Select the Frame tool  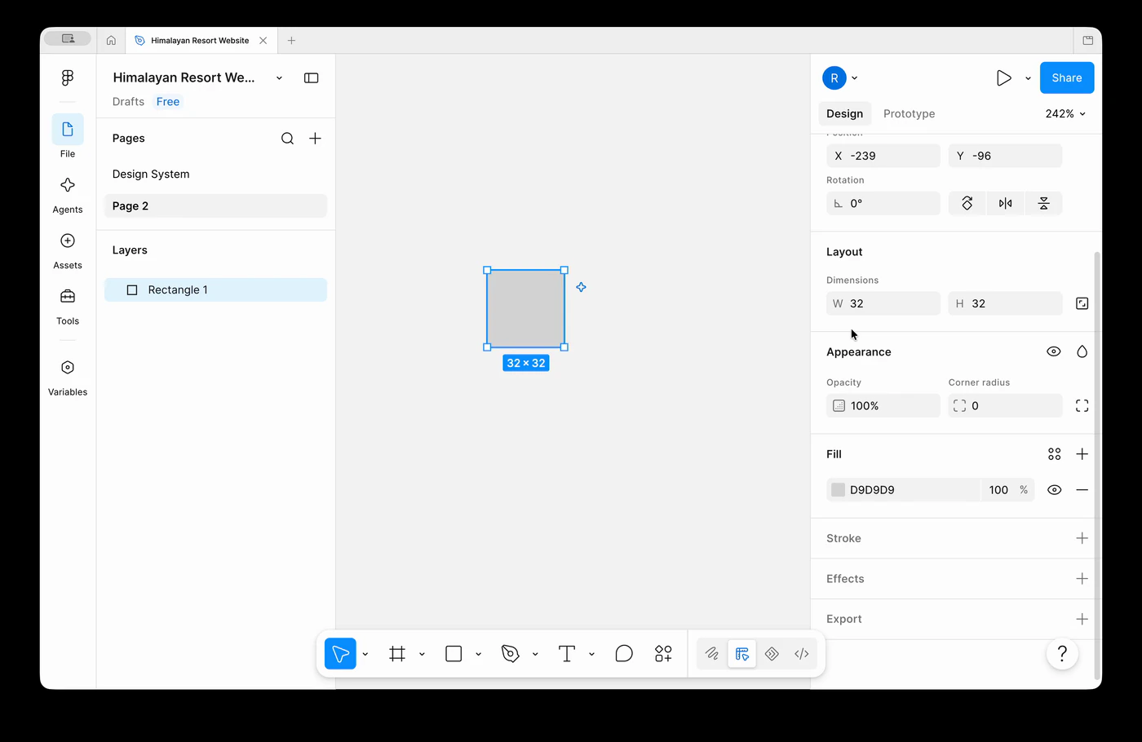(397, 653)
